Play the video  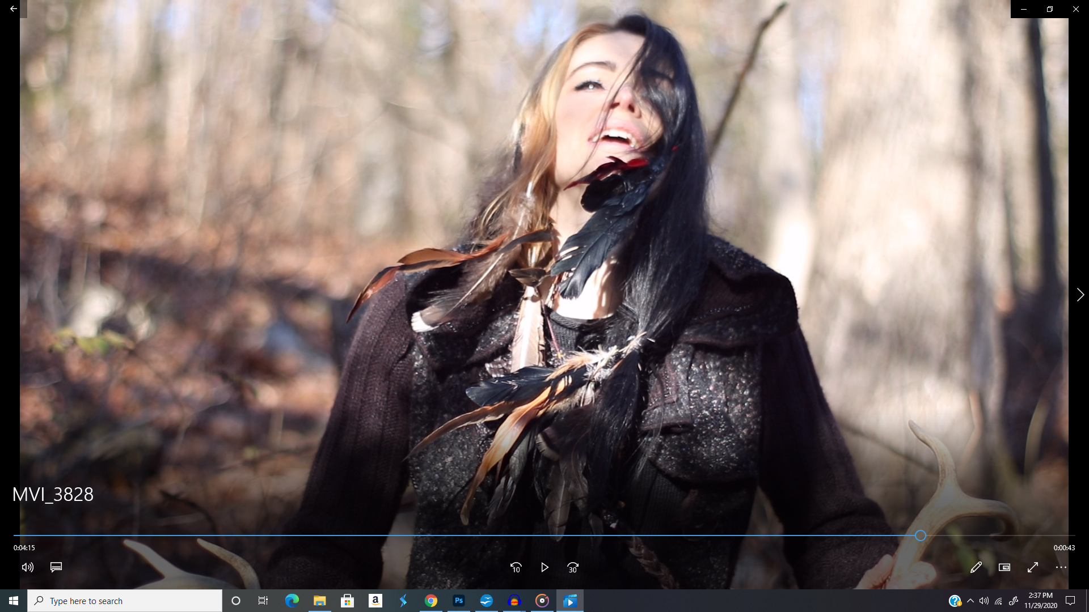point(544,567)
